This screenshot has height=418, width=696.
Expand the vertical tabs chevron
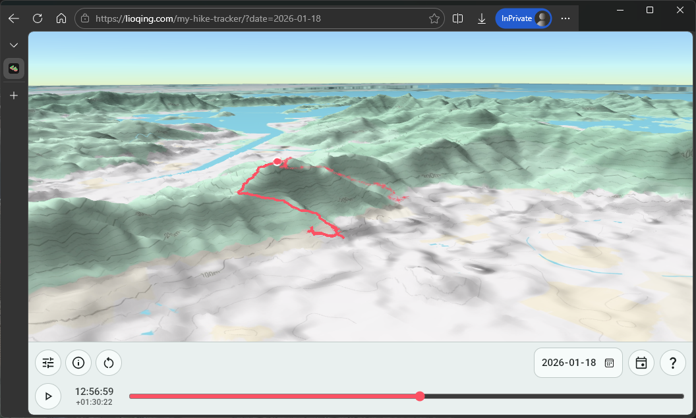[14, 45]
